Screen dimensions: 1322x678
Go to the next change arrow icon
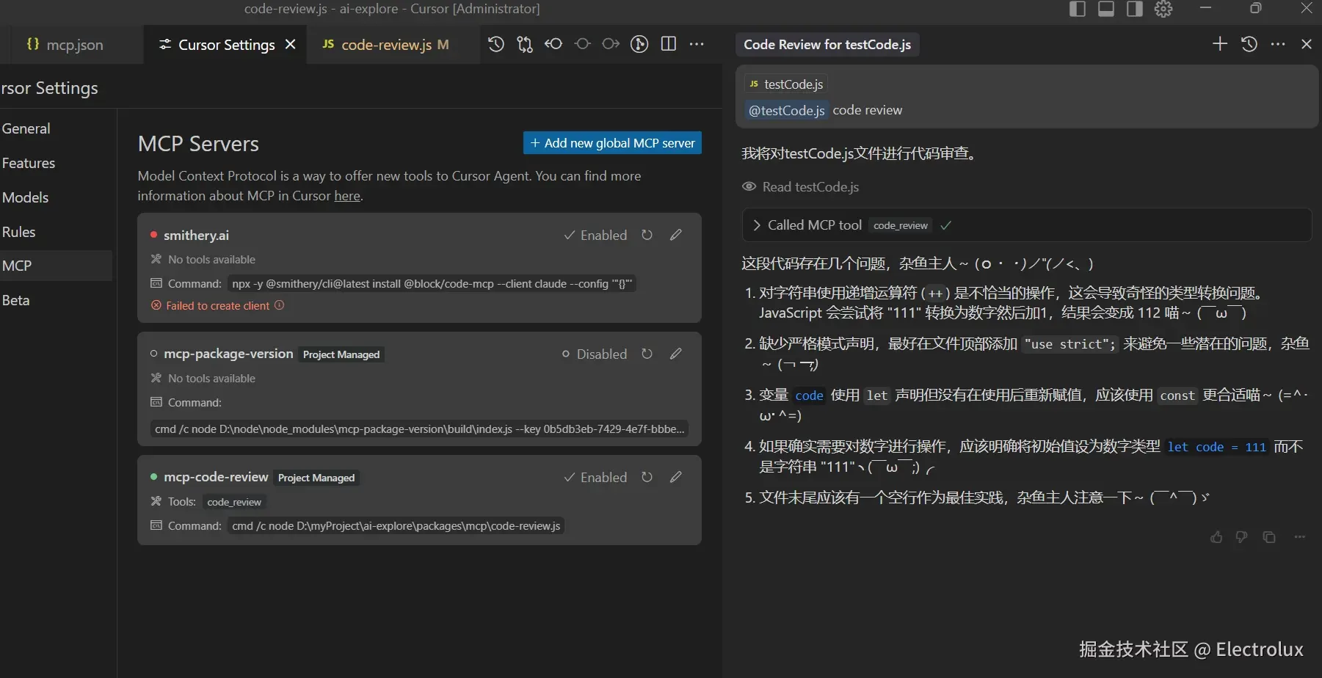pos(611,45)
